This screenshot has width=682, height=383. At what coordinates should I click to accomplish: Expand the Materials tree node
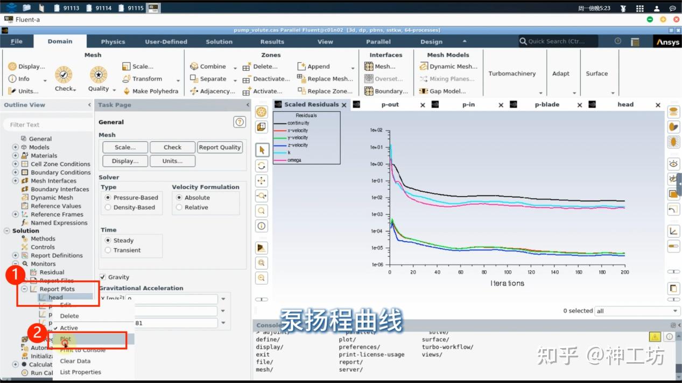click(x=16, y=156)
